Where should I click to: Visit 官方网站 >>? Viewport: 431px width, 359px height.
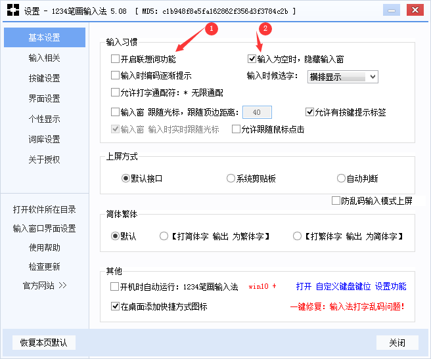point(45,285)
